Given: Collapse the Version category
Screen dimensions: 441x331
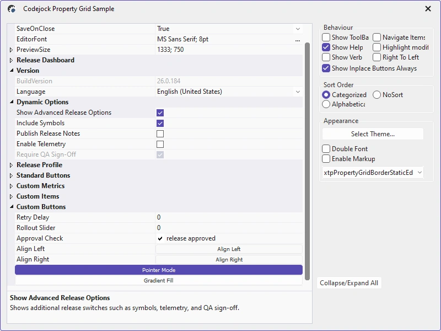Looking at the screenshot, I should pyautogui.click(x=11, y=71).
